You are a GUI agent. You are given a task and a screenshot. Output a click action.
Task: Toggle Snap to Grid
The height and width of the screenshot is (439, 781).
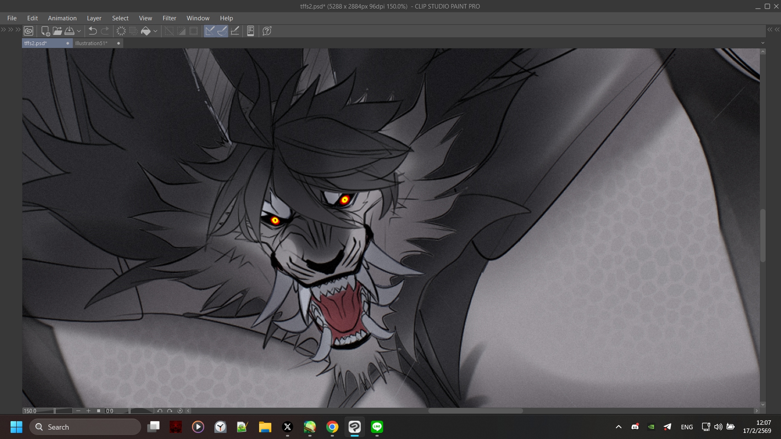235,31
